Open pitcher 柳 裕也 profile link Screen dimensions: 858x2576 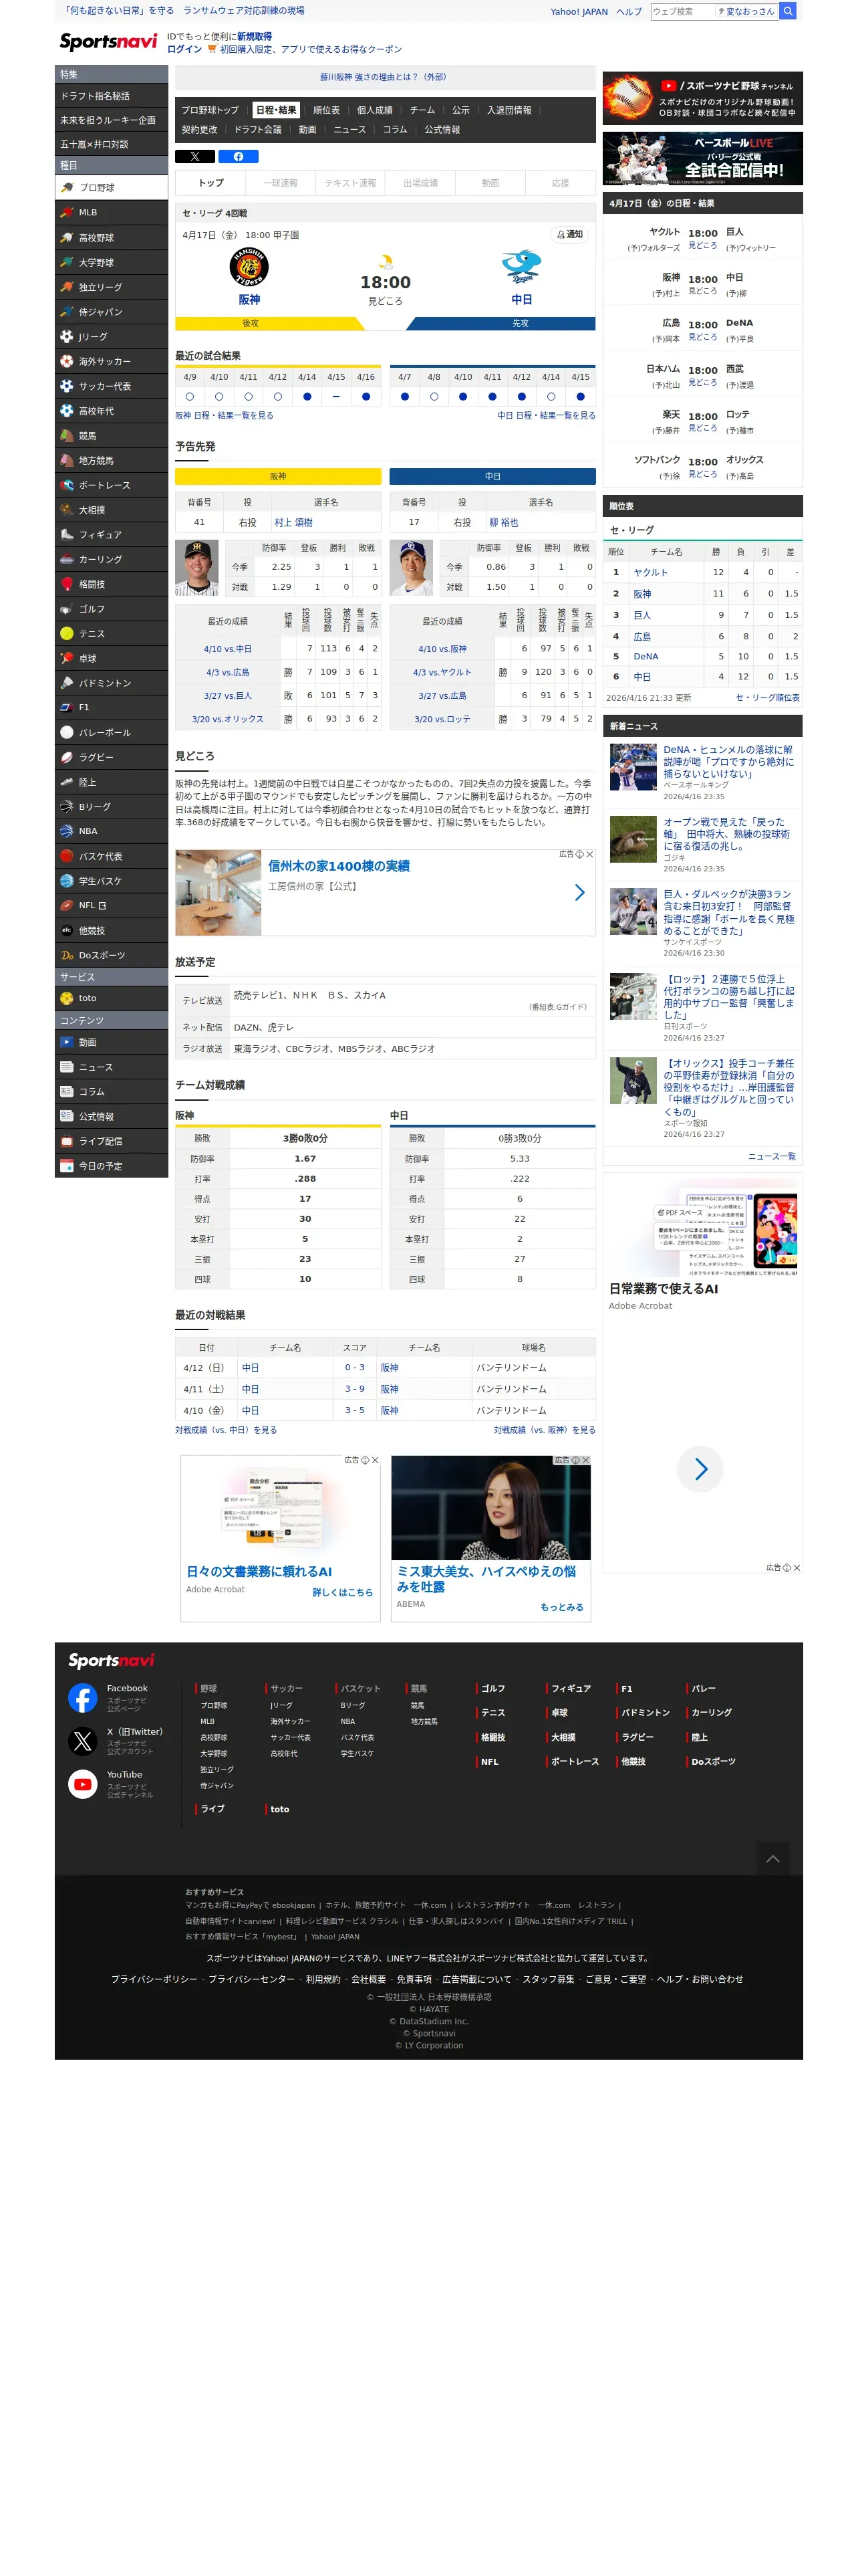coord(503,522)
